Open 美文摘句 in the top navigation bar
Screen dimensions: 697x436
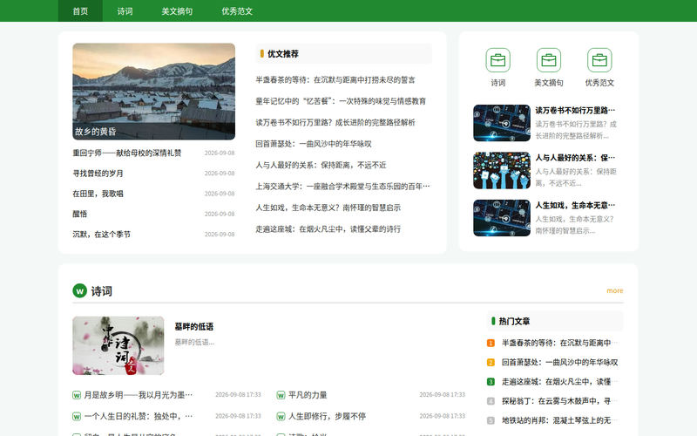click(177, 10)
